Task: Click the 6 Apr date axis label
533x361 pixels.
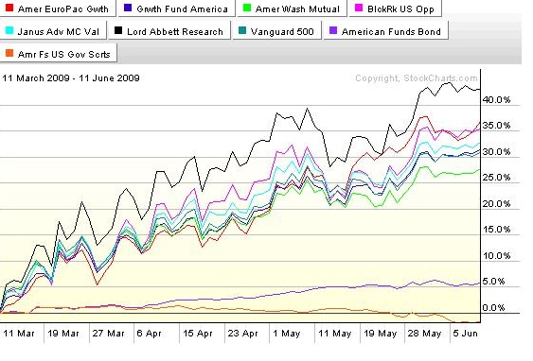Action: pyautogui.click(x=149, y=334)
